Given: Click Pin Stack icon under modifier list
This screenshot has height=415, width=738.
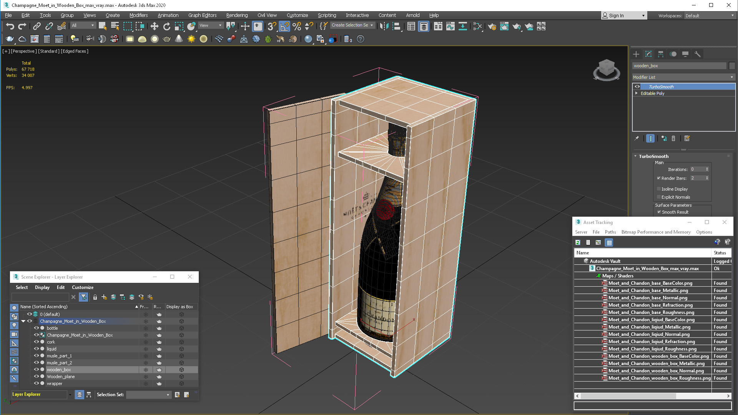Looking at the screenshot, I should (x=637, y=138).
